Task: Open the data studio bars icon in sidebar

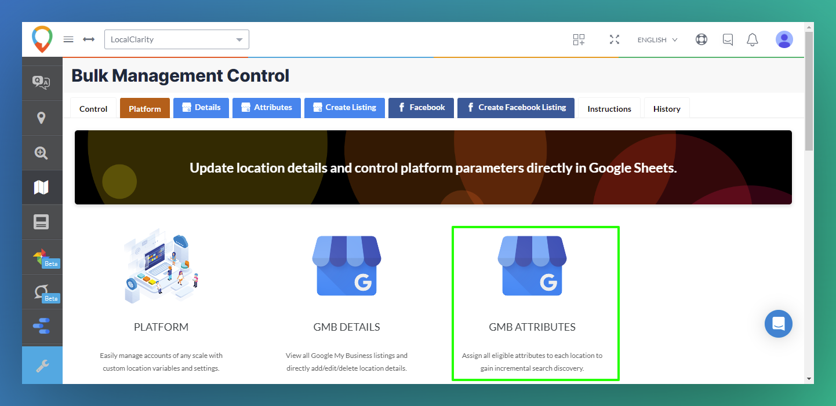Action: (x=41, y=327)
